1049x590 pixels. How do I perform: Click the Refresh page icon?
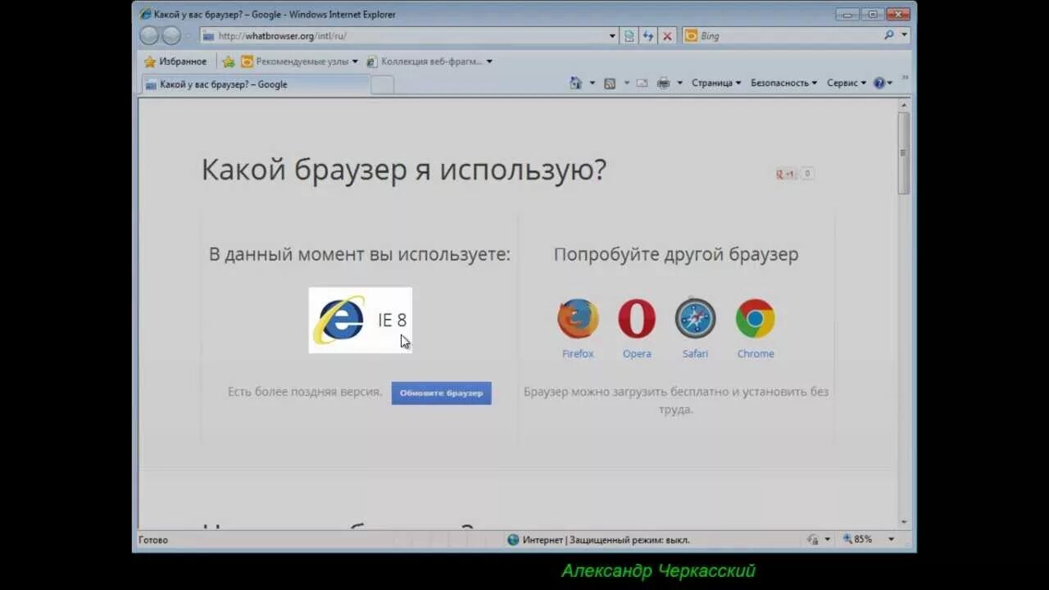tap(648, 36)
